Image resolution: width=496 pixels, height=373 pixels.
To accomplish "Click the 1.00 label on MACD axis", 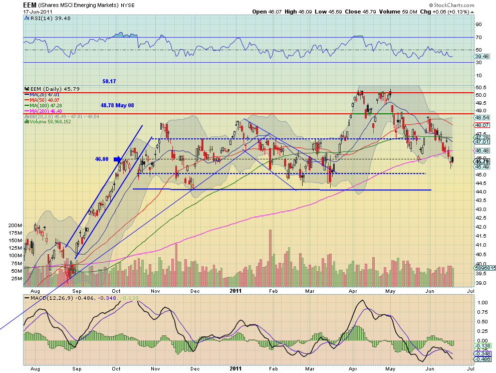I will [482, 303].
